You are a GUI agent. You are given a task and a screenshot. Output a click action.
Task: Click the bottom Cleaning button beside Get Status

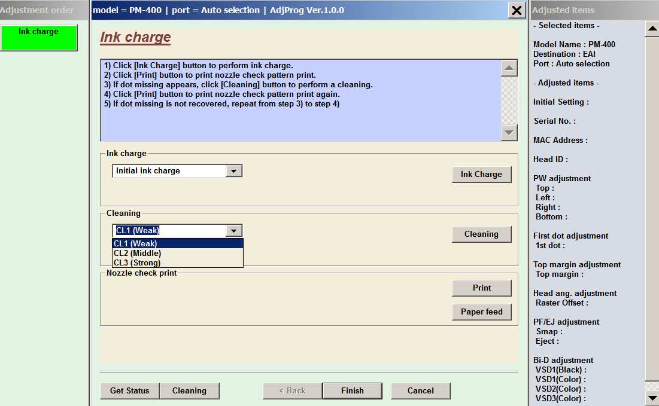click(190, 391)
